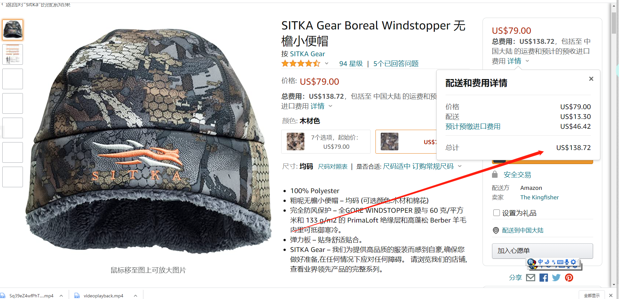Viewport: 619px width, 299px height.
Task: Share the product on Pinterest
Action: click(569, 278)
